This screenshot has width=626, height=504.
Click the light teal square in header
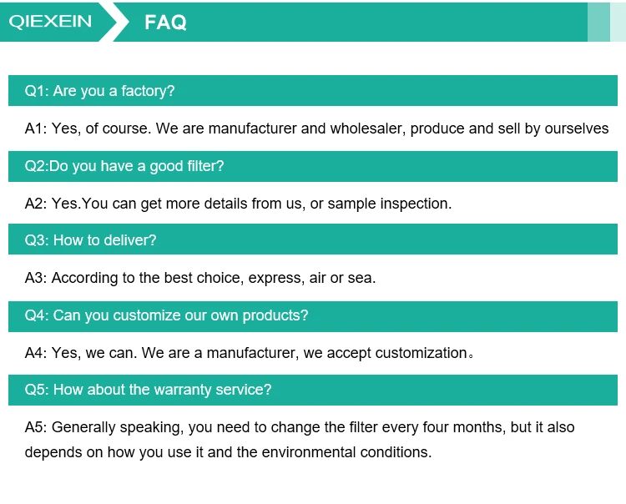[x=598, y=22]
